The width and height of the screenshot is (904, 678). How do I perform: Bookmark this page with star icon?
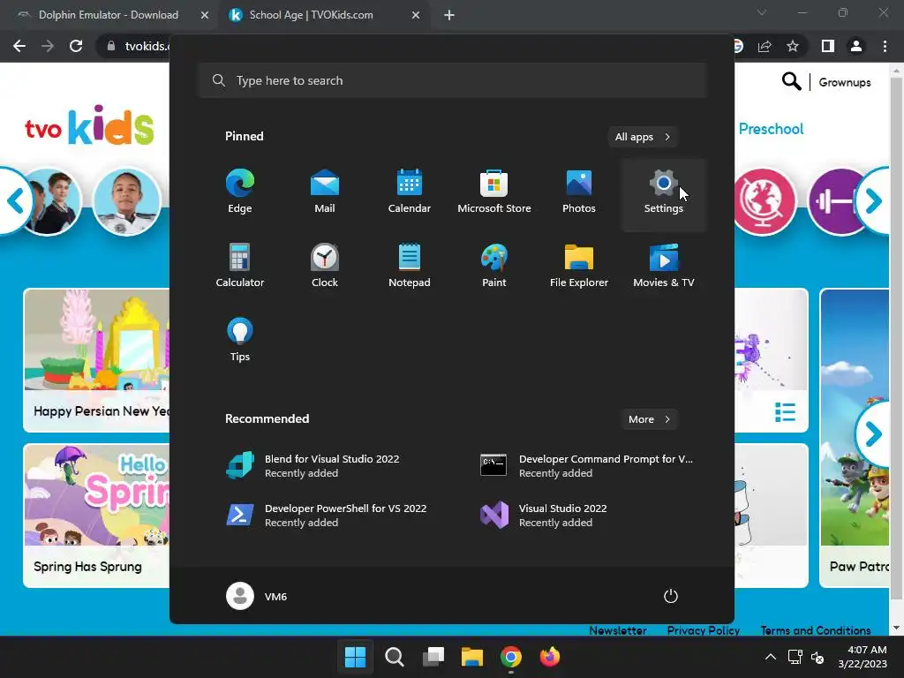[x=793, y=46]
